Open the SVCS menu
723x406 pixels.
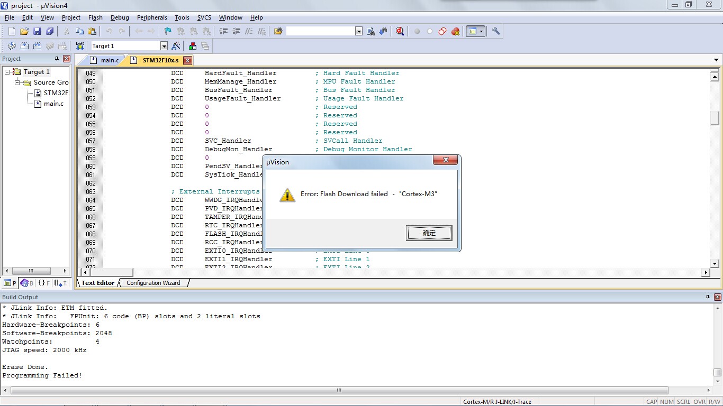coord(204,17)
